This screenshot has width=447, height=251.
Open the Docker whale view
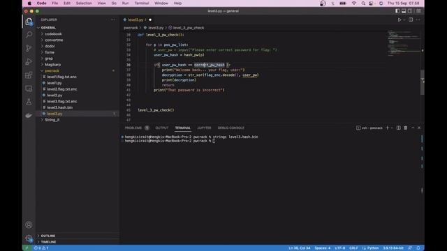point(29,115)
